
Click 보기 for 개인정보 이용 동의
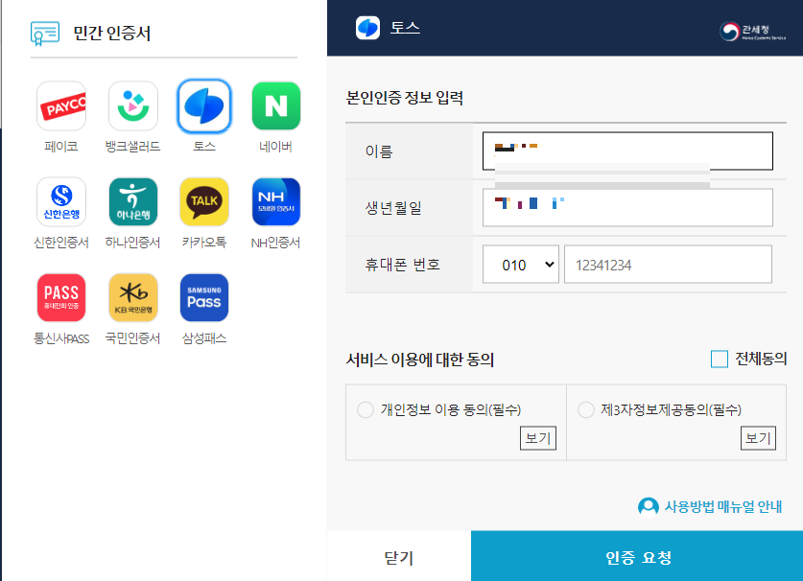tap(537, 438)
